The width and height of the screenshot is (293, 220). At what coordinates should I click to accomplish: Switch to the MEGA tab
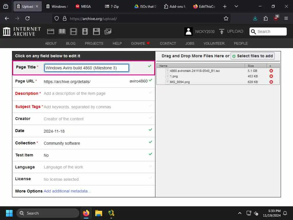[x=86, y=6]
